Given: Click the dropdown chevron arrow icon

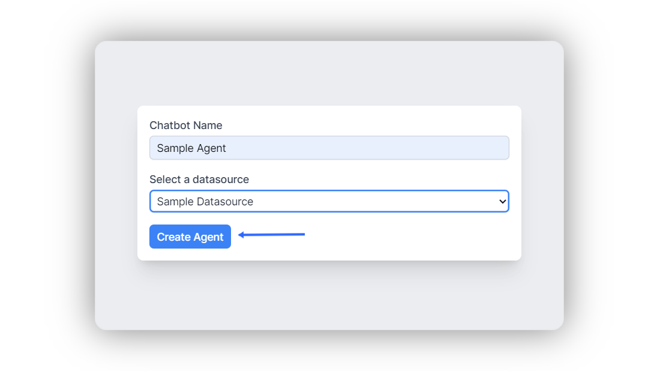Looking at the screenshot, I should 503,202.
